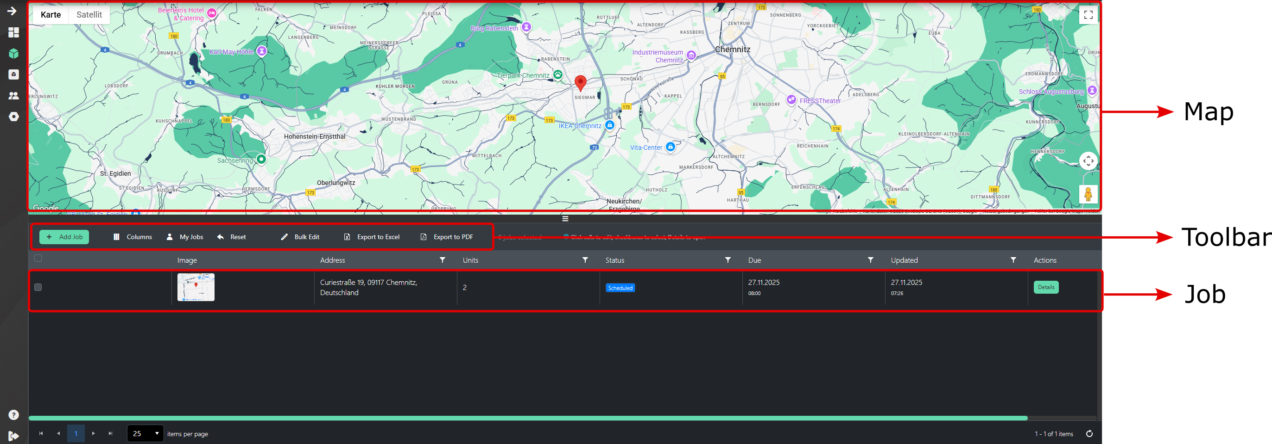Click the refresh icon in the pager
The height and width of the screenshot is (444, 1272).
click(1089, 434)
